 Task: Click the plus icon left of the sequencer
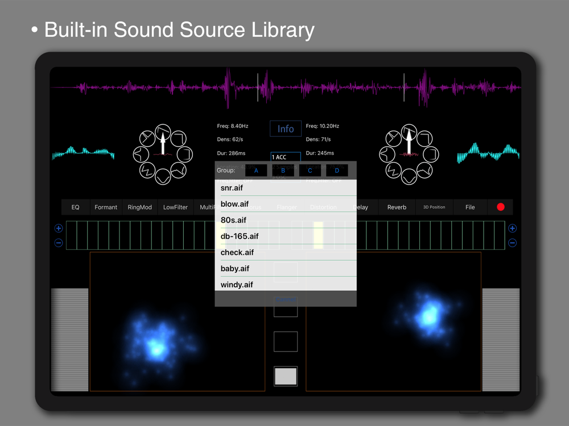(x=59, y=228)
